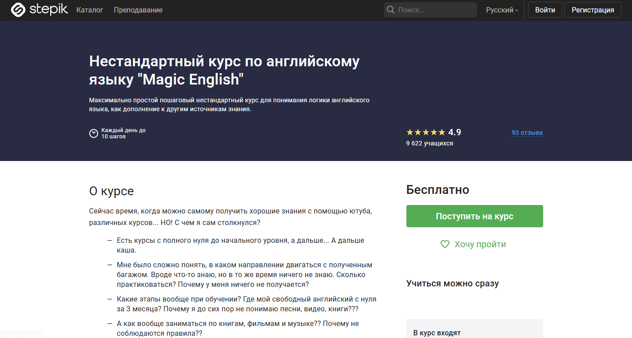The image size is (632, 338).
Task: Click the second star of the rating
Action: tap(417, 132)
